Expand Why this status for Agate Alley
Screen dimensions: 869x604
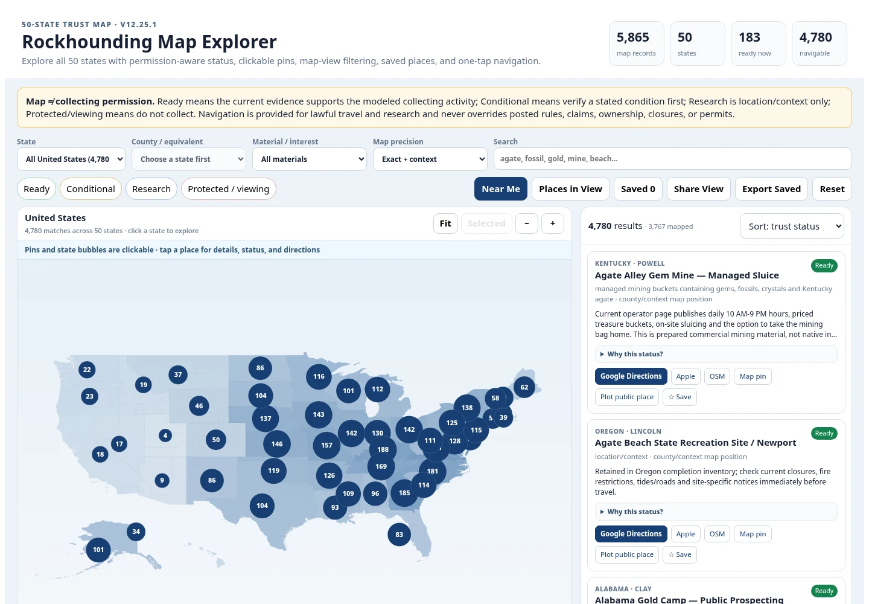(716, 354)
